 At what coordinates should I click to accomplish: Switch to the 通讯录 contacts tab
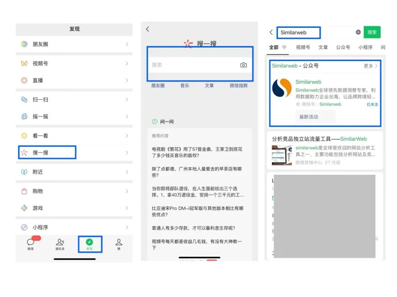tap(60, 244)
